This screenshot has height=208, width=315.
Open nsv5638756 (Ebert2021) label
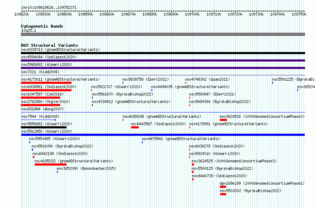tap(146, 79)
